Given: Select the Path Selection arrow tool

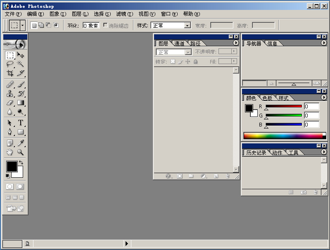Looking at the screenshot, I should pyautogui.click(x=10, y=123).
